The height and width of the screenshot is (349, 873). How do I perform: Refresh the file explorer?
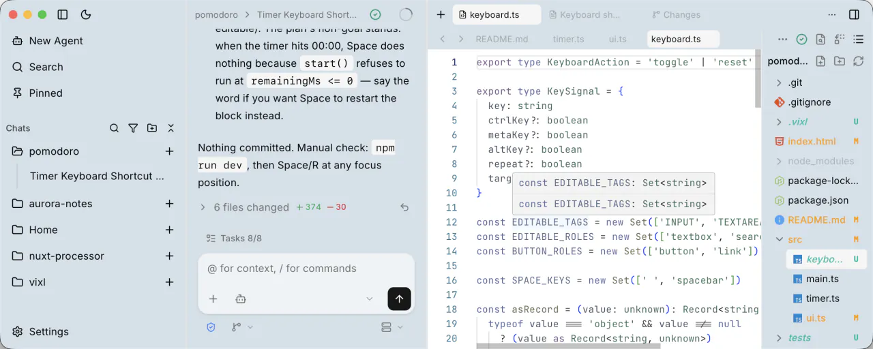coord(857,61)
